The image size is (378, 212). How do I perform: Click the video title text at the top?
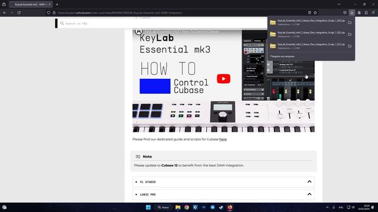click(x=182, y=31)
